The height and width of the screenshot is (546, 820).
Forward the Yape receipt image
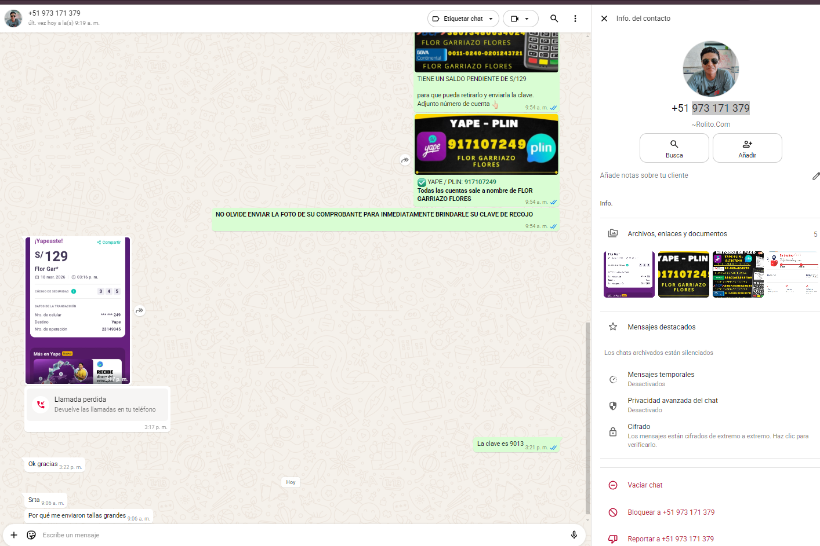(x=139, y=311)
